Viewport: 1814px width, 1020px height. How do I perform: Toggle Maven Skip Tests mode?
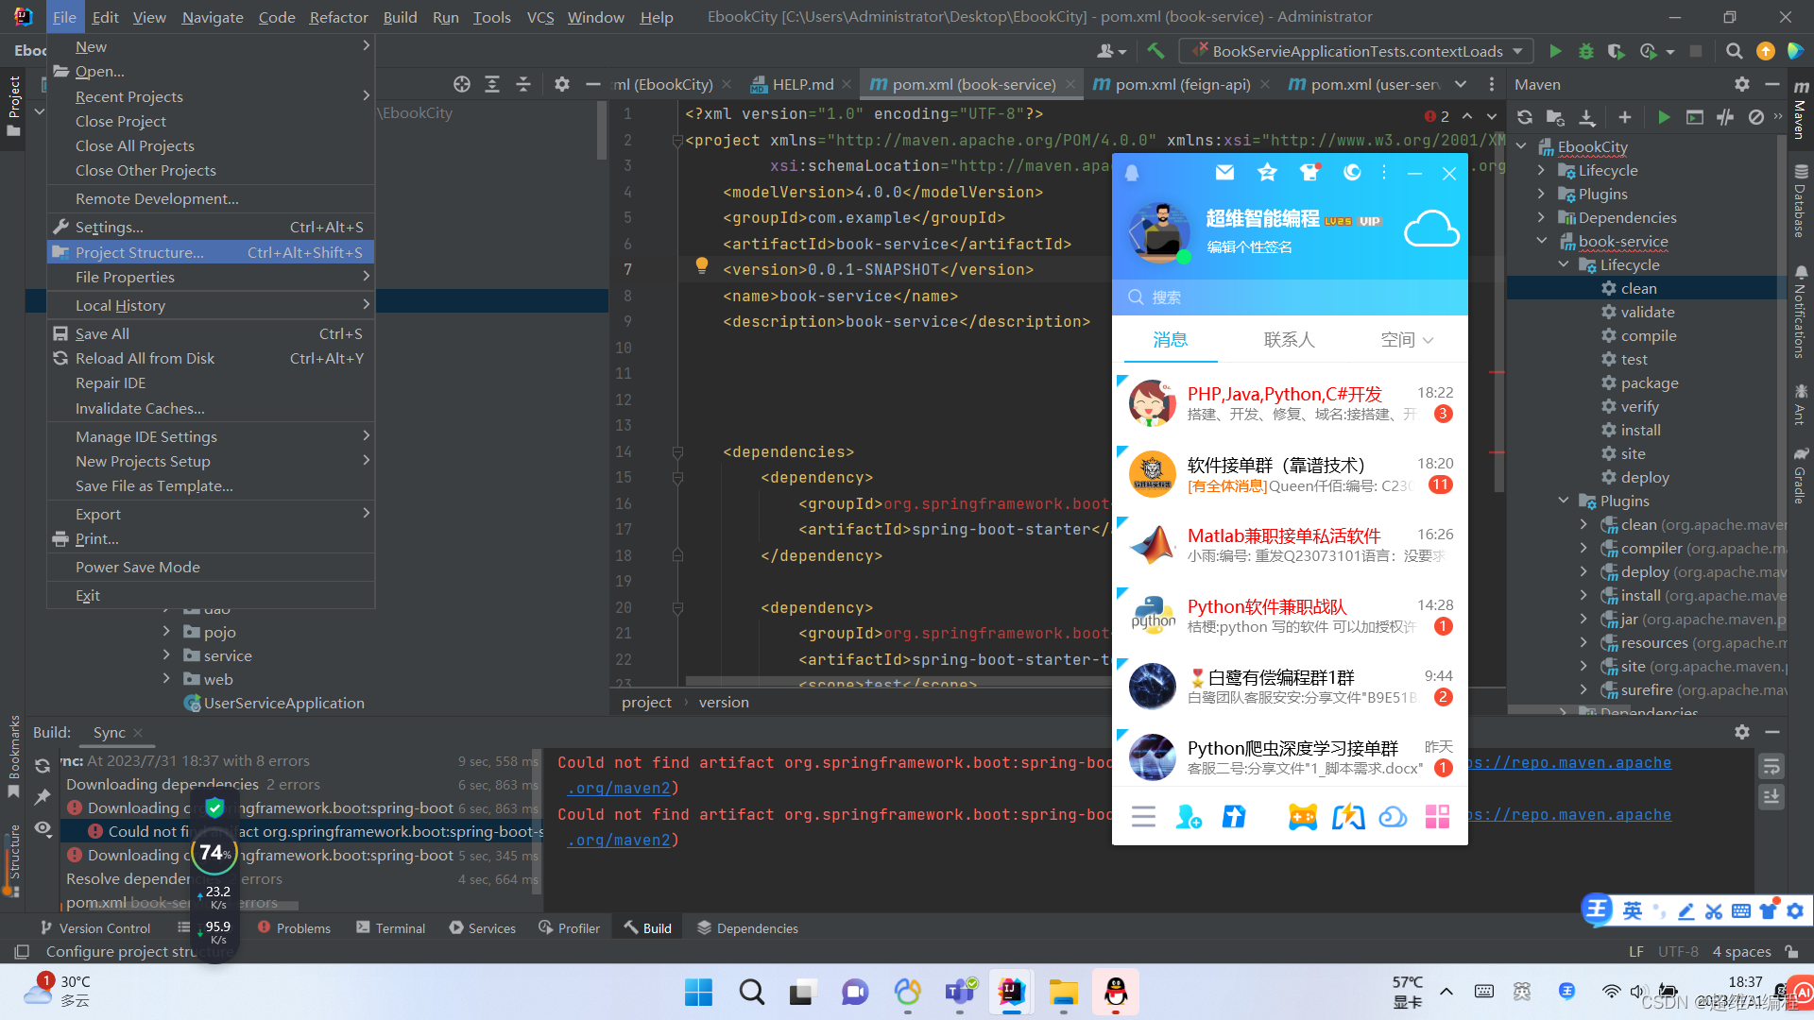1755,117
